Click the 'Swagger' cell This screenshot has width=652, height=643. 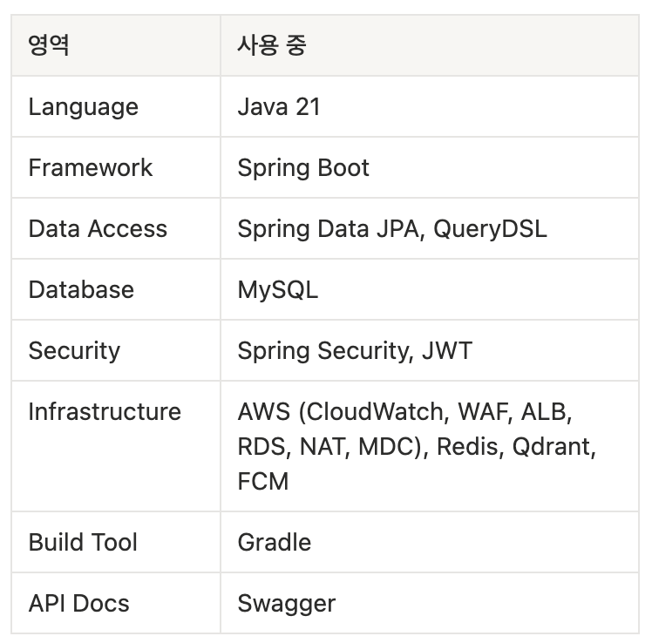click(430, 603)
